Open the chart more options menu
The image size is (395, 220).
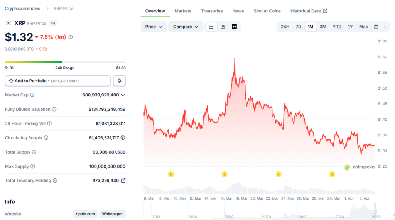(x=385, y=27)
